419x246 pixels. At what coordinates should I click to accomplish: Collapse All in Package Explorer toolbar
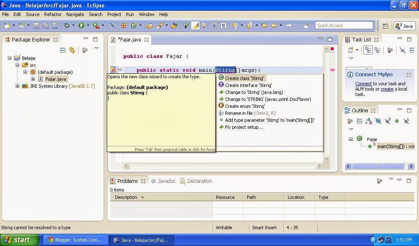click(x=63, y=50)
